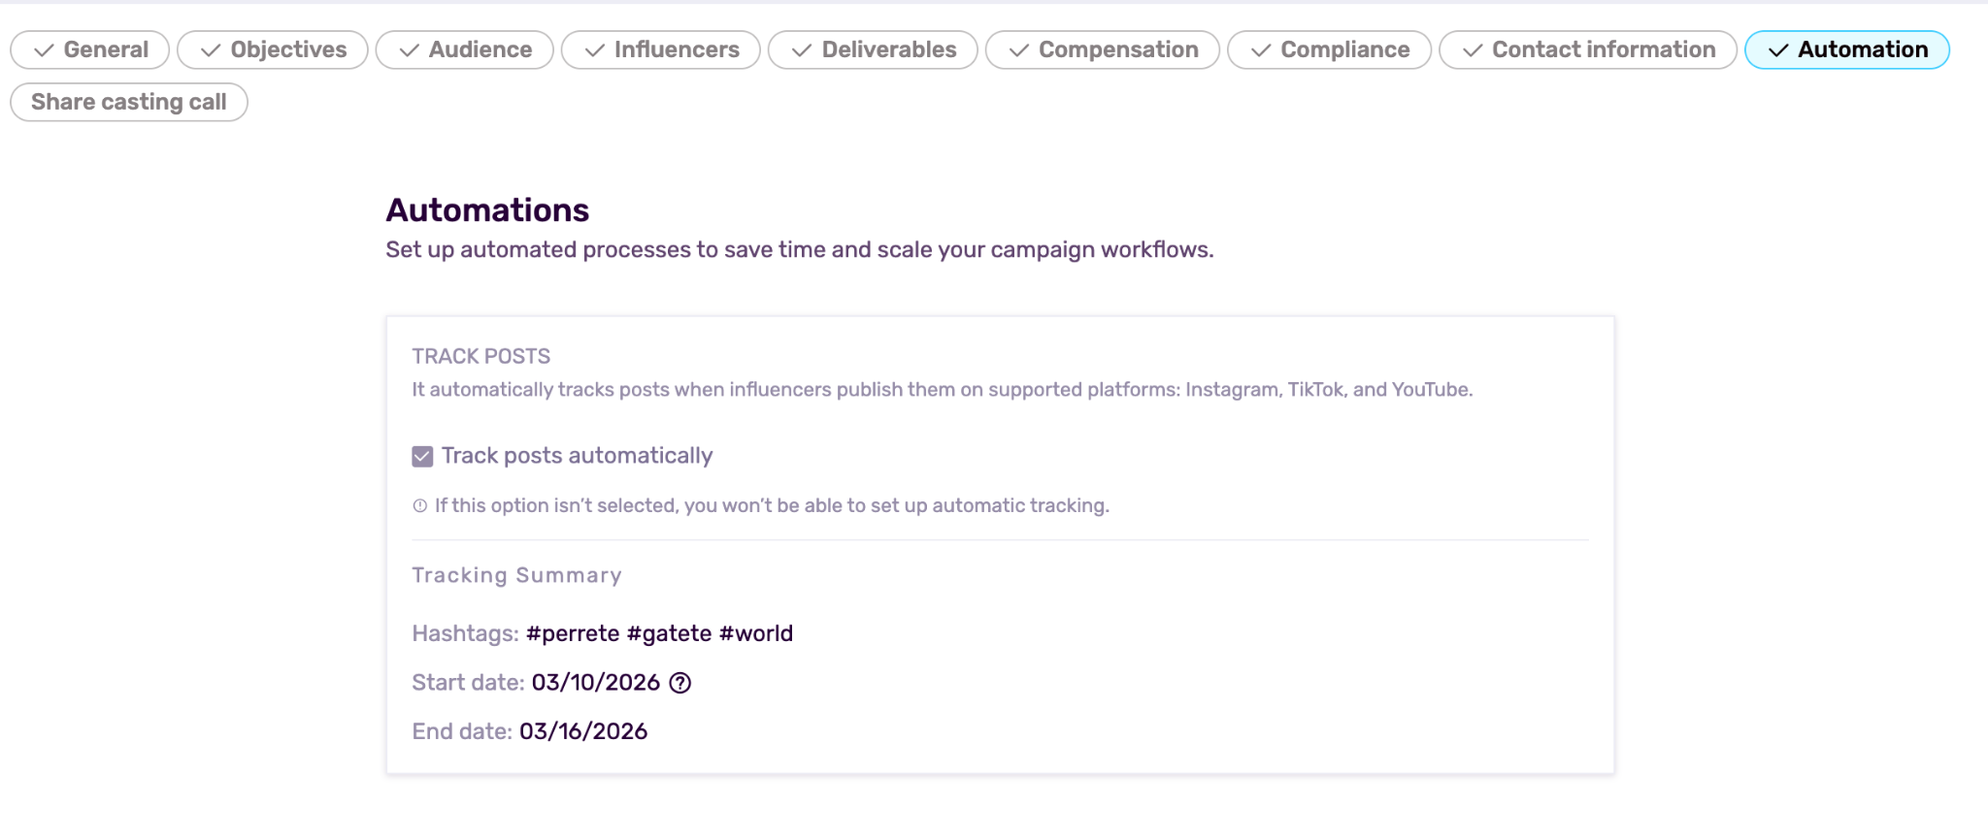Image resolution: width=1988 pixels, height=838 pixels.
Task: Click the #world hashtag
Action: click(756, 633)
